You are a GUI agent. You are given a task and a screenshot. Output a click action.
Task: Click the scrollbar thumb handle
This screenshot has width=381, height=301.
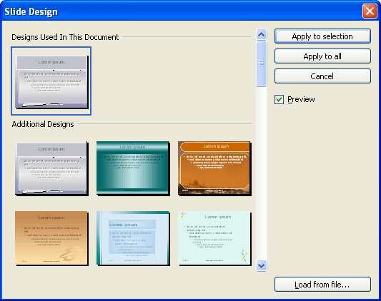(x=261, y=63)
